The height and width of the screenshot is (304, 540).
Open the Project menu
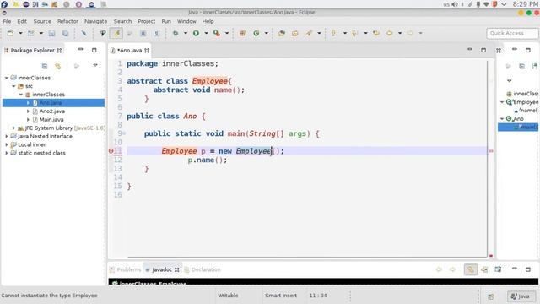click(x=146, y=21)
